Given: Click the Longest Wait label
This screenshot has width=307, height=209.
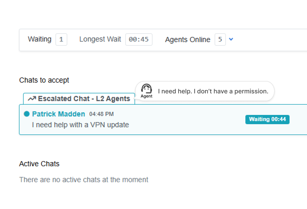Looking at the screenshot, I should pos(100,39).
